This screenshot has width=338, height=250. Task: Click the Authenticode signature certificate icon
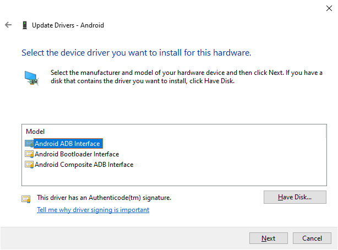click(26, 199)
